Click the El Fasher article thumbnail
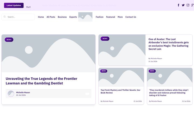 (x=170, y=77)
